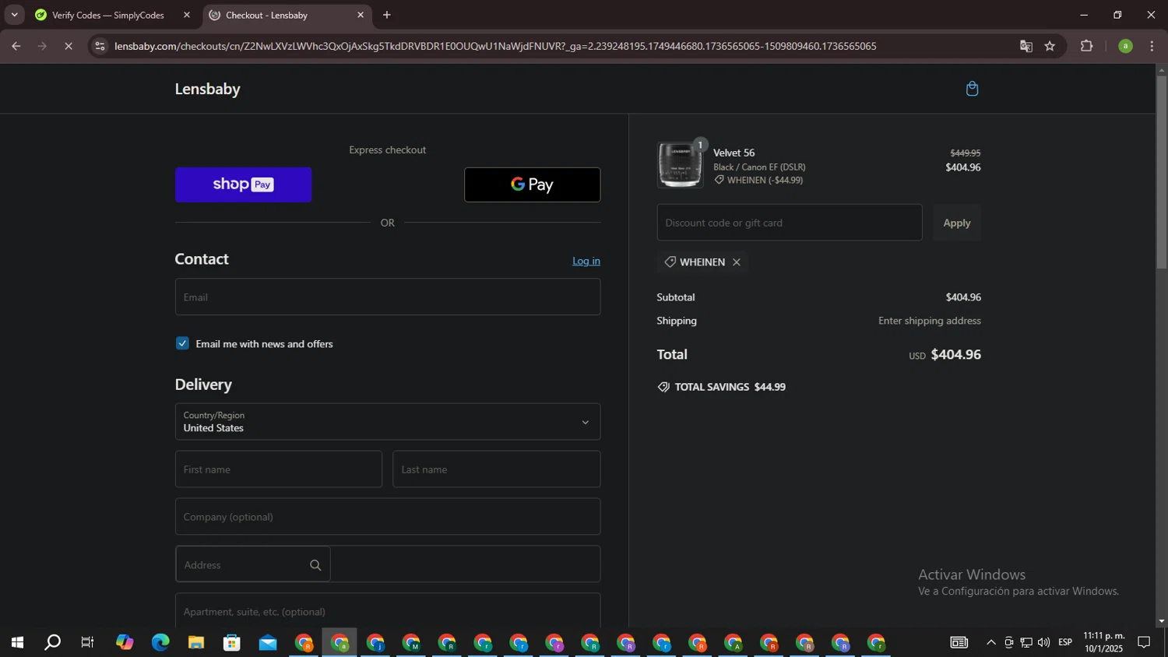Open the Chrome Extensions puzzle icon
Screen dimensions: 1168x657
1087,46
